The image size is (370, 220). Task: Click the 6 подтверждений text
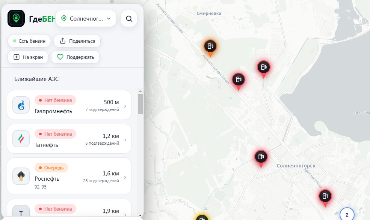point(102,143)
